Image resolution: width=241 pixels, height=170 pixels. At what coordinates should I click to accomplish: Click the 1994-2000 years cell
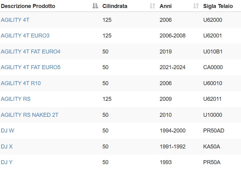click(172, 131)
